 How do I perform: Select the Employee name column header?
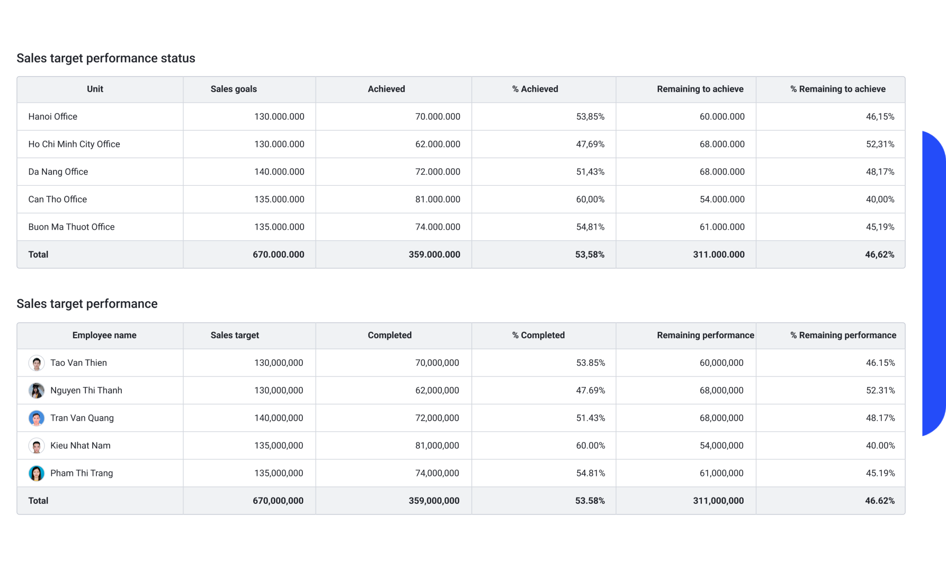pos(104,335)
